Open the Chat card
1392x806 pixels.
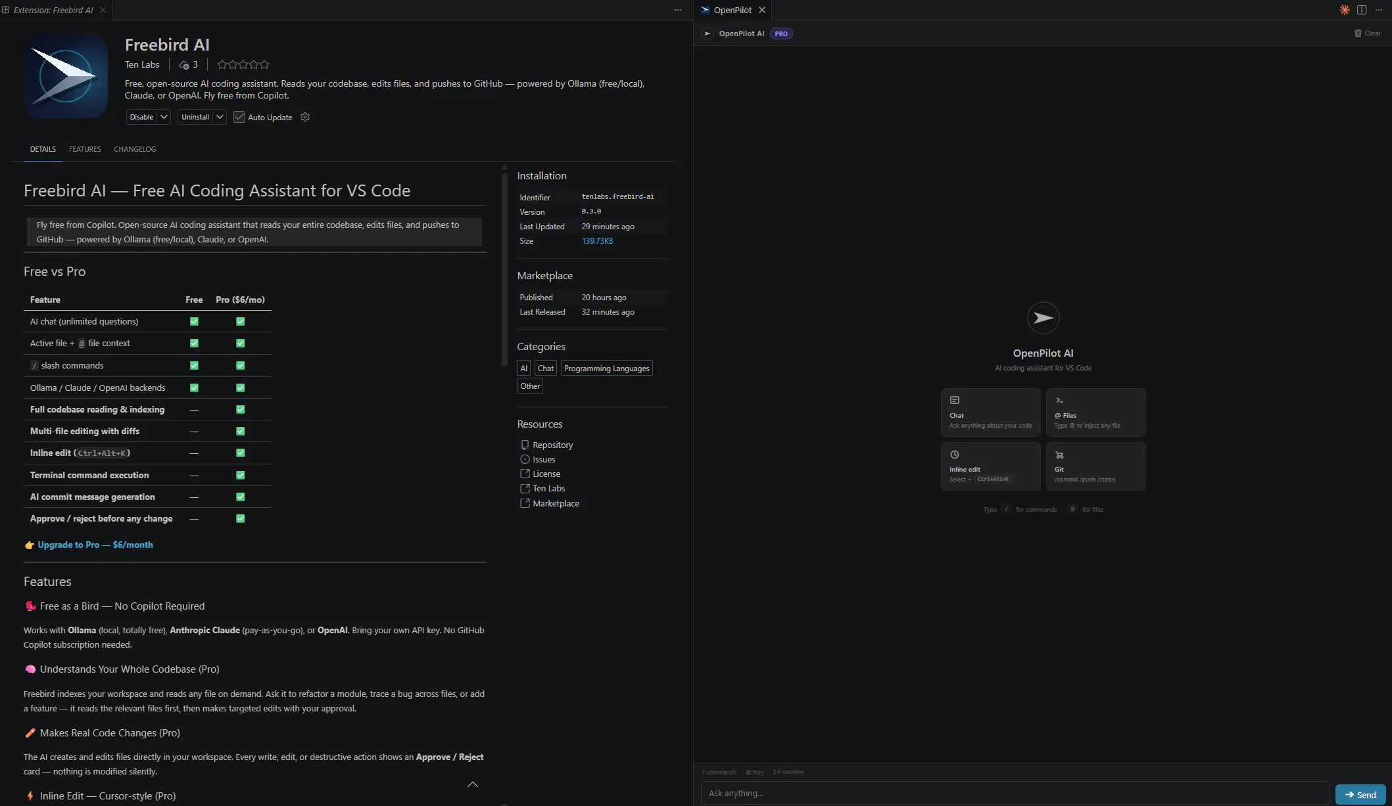coord(991,413)
